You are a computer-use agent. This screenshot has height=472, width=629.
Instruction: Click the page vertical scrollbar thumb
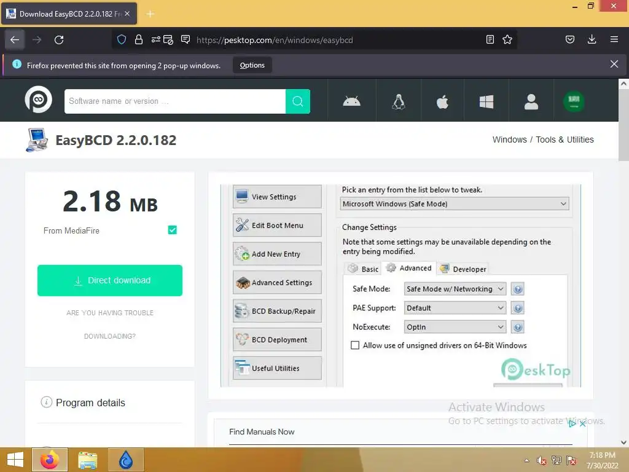click(x=623, y=125)
